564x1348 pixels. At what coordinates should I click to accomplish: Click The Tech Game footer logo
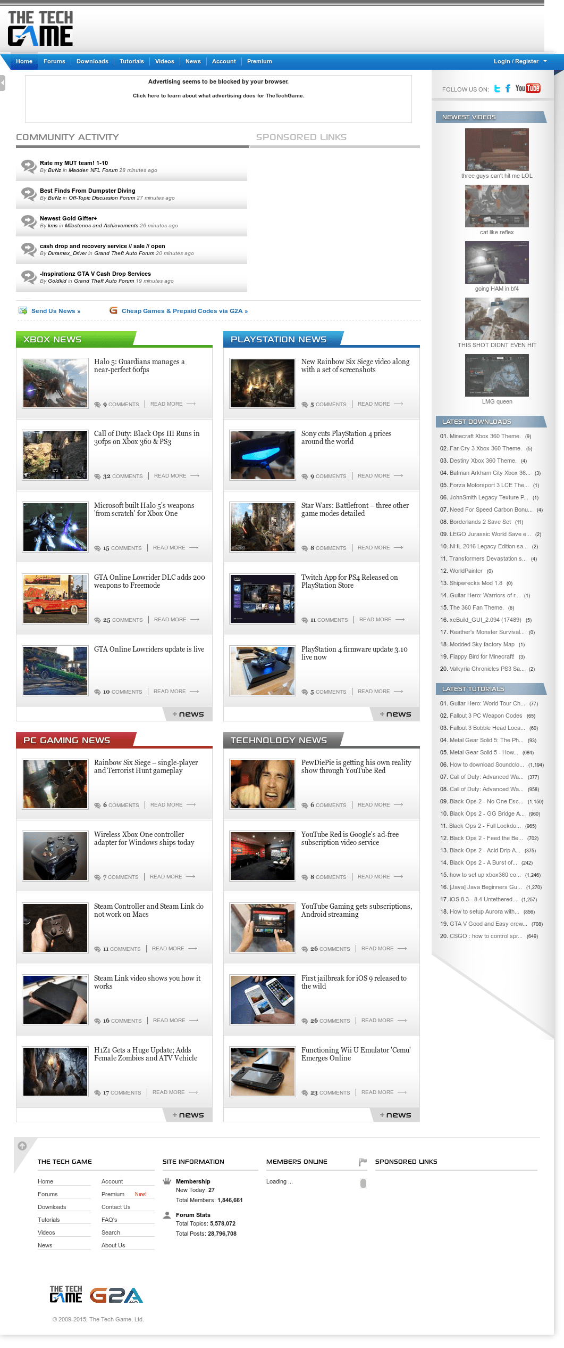pyautogui.click(x=66, y=1294)
